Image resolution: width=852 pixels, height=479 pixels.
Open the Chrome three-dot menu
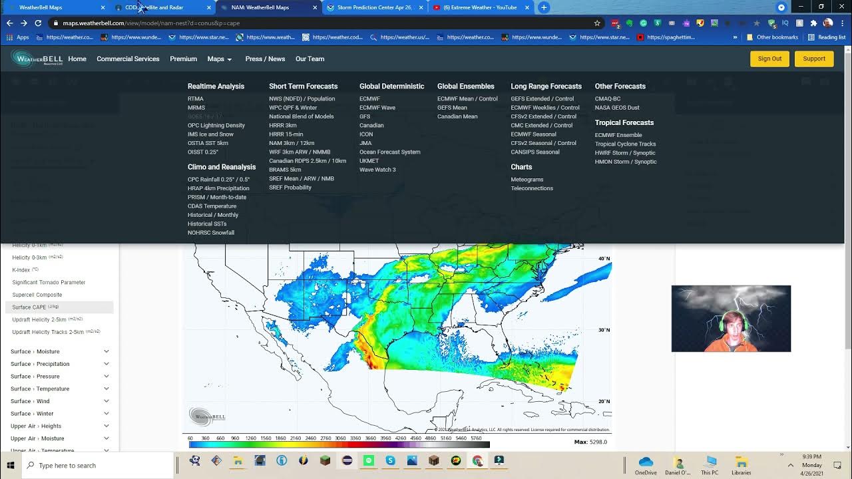843,23
